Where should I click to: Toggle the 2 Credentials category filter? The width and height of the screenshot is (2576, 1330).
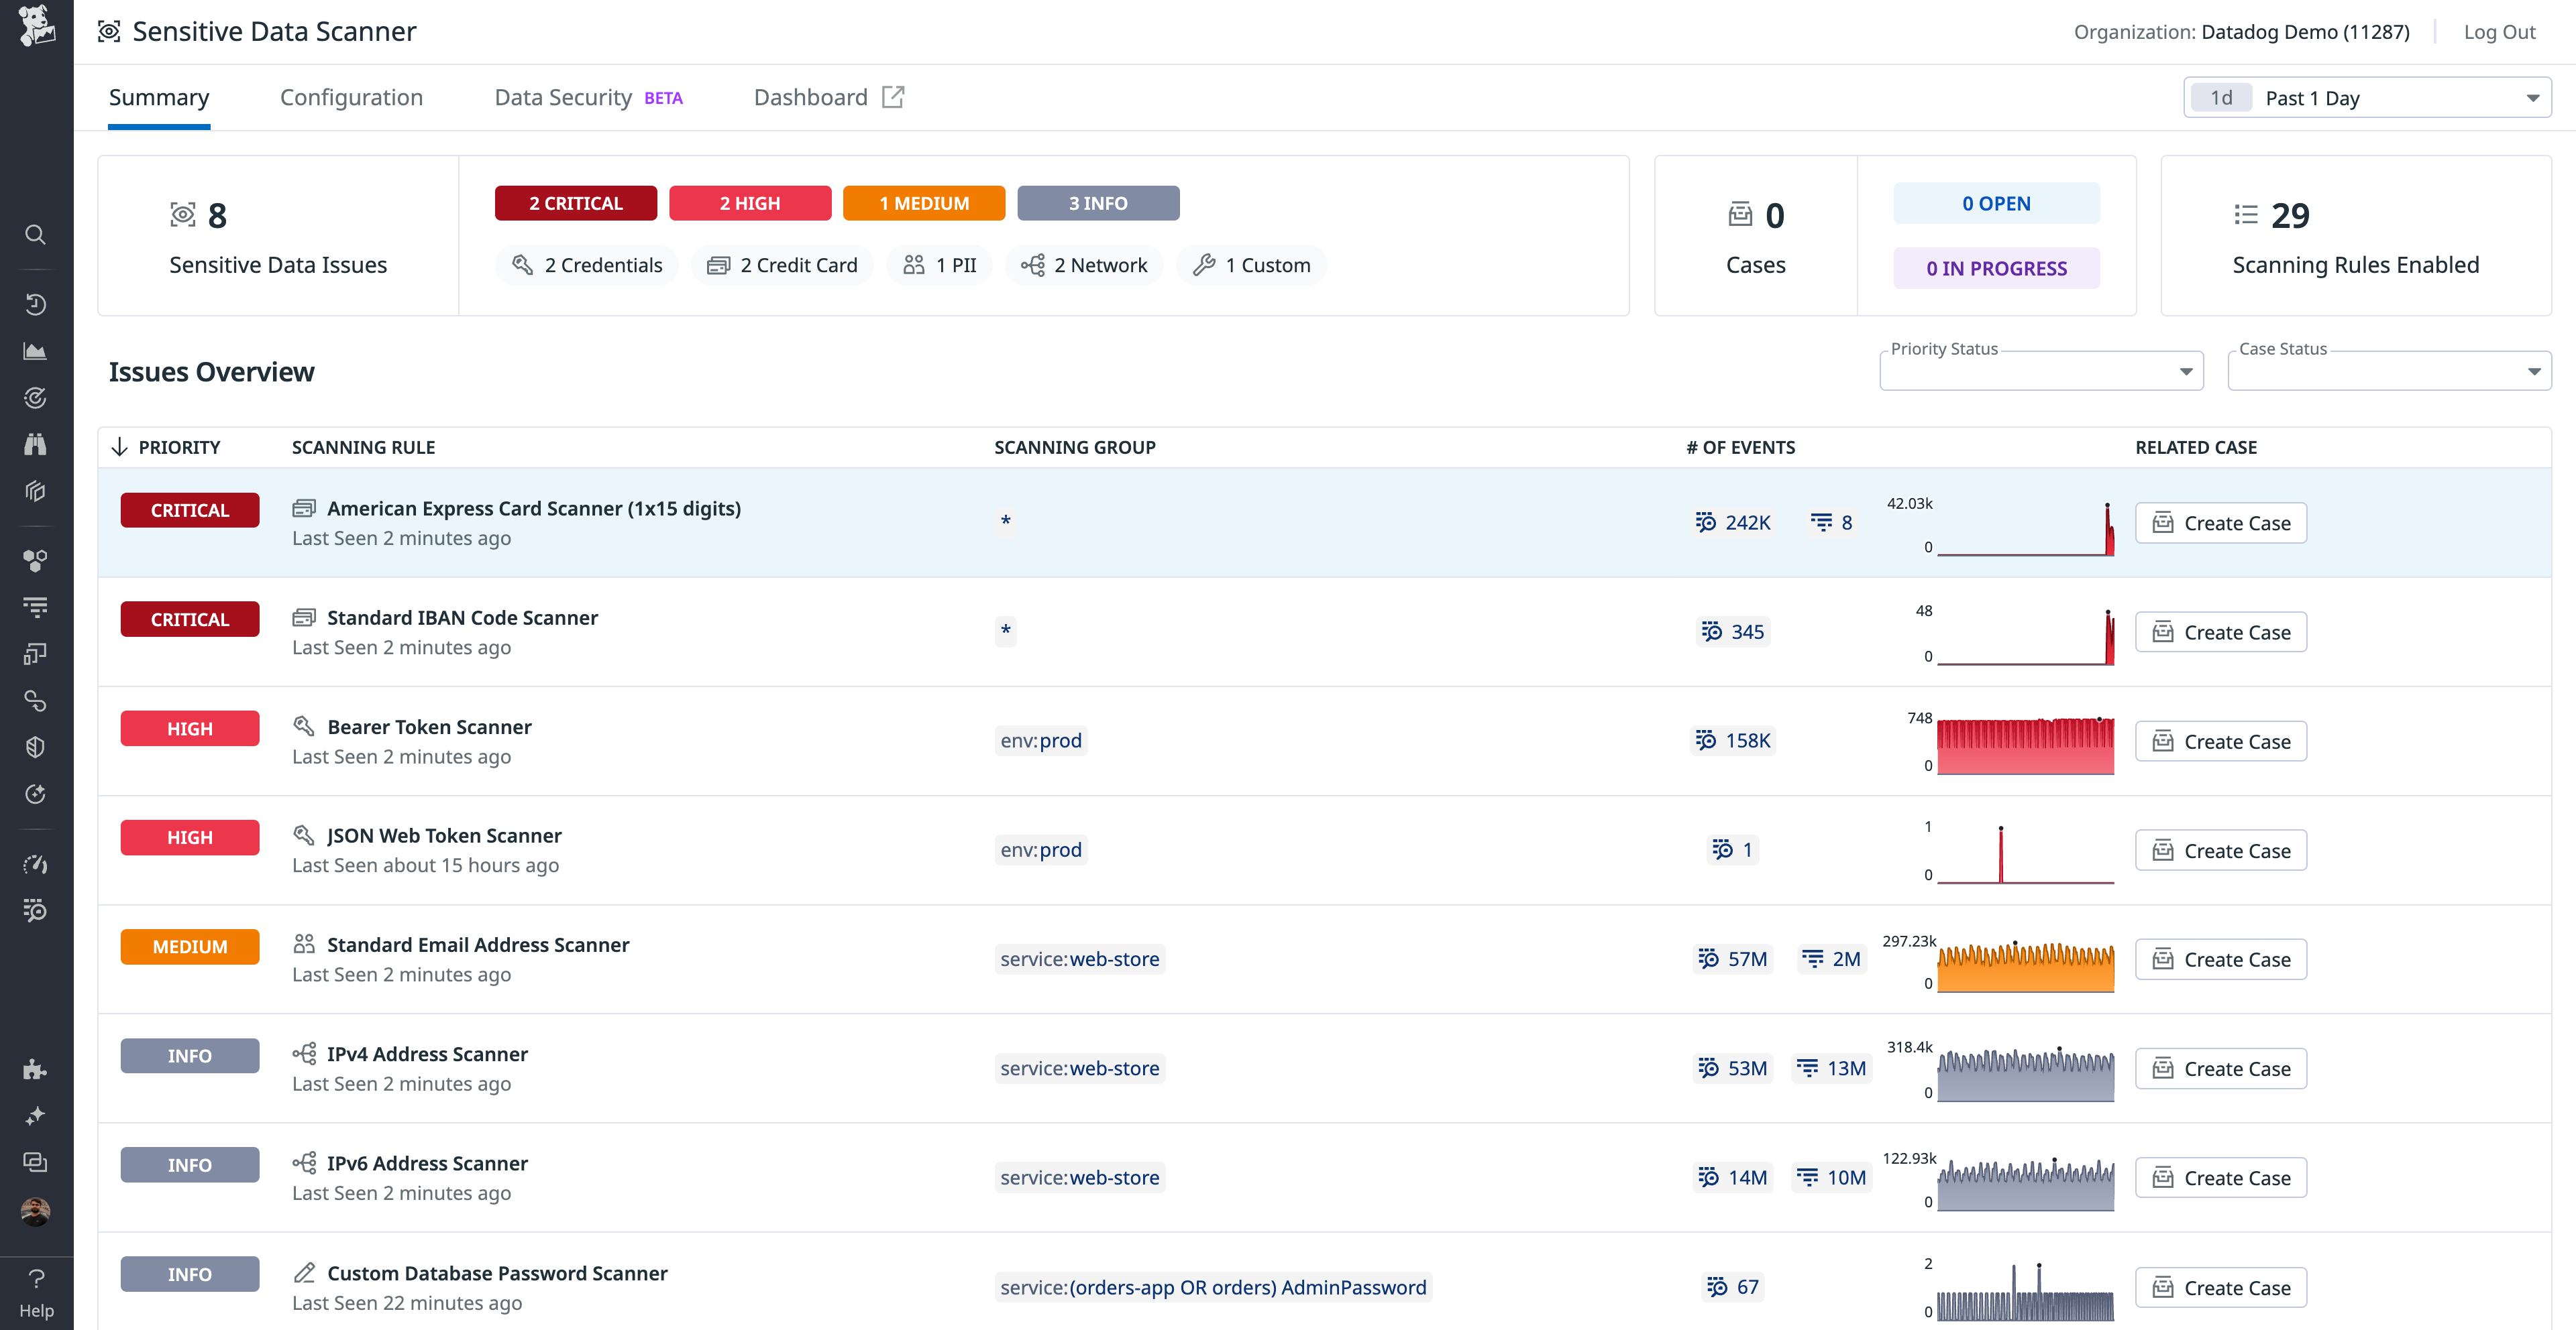(x=586, y=265)
